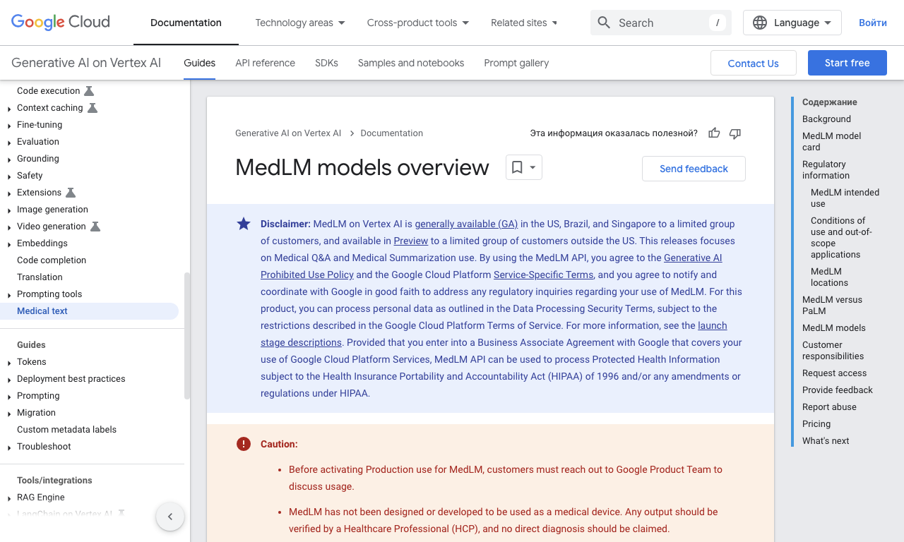The height and width of the screenshot is (542, 904).
Task: Expand the Tokens section
Action: click(x=9, y=363)
